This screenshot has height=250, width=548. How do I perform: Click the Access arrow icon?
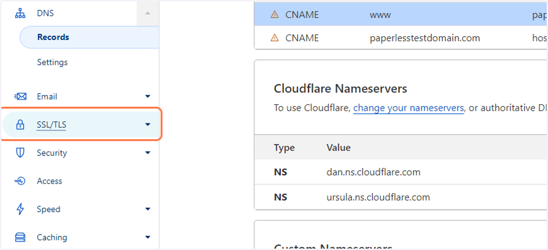pyautogui.click(x=20, y=181)
